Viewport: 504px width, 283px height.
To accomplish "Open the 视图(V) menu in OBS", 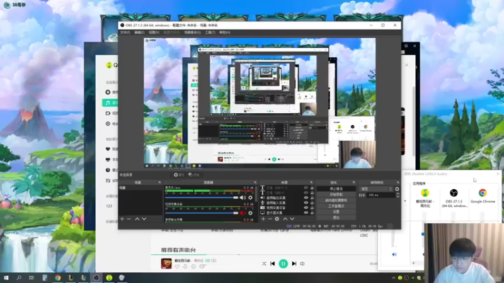I will point(154,33).
